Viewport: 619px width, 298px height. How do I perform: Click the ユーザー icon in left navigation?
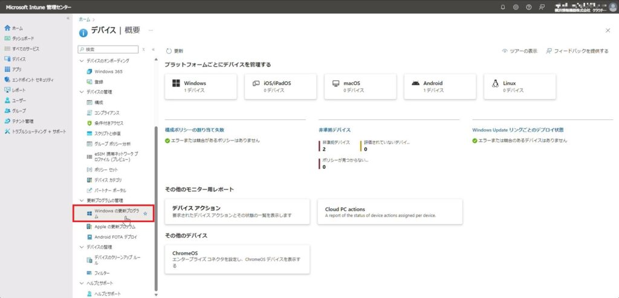pyautogui.click(x=7, y=100)
